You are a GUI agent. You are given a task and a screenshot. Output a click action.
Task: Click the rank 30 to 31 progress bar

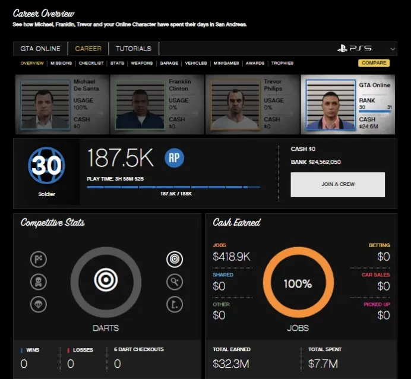coord(375,112)
